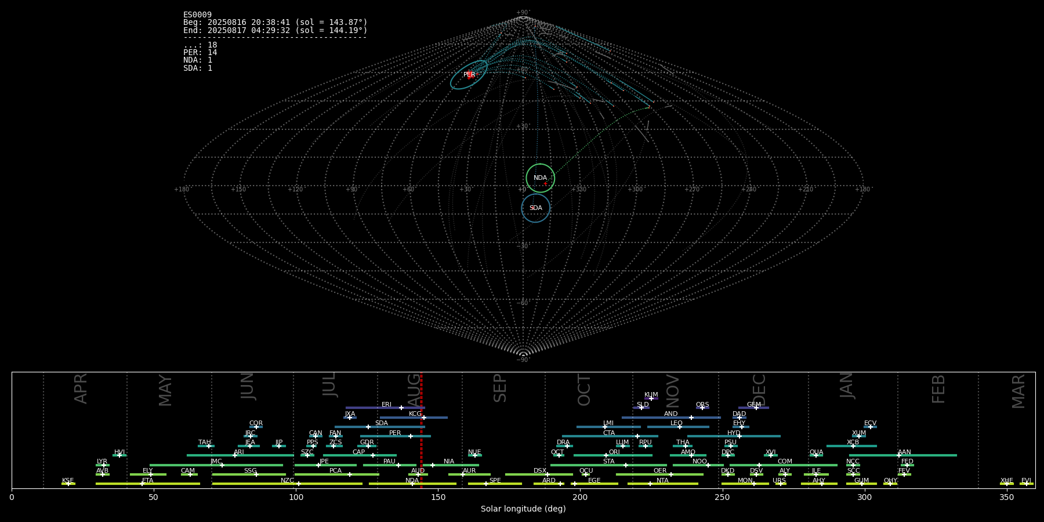Click the 350 tick label on x-axis
This screenshot has height=522, width=1044.
pos(1006,497)
